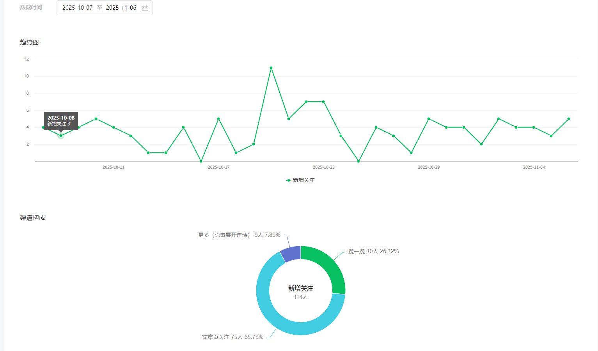Image resolution: width=598 pixels, height=351 pixels.
Task: Click the purple 更多 donut segment
Action: [x=291, y=254]
